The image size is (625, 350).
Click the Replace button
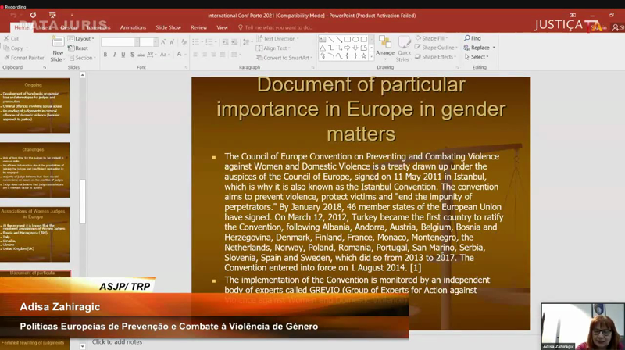coord(478,48)
